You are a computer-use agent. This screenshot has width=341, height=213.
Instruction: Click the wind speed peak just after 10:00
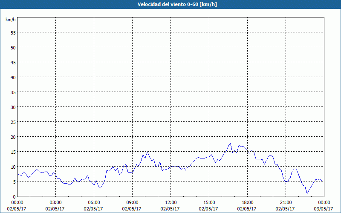tap(147, 152)
